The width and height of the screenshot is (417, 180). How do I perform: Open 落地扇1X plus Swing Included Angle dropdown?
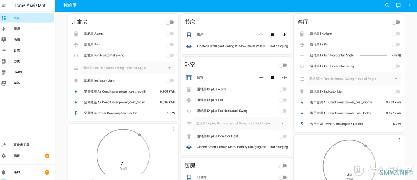[241, 123]
